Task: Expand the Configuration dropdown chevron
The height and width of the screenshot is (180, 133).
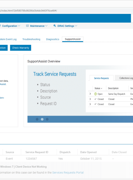Action: pos(19,26)
